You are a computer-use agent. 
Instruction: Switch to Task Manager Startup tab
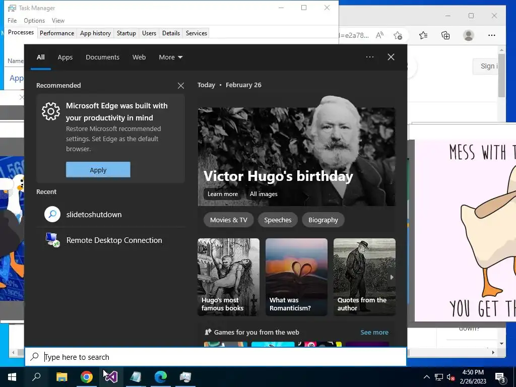126,33
